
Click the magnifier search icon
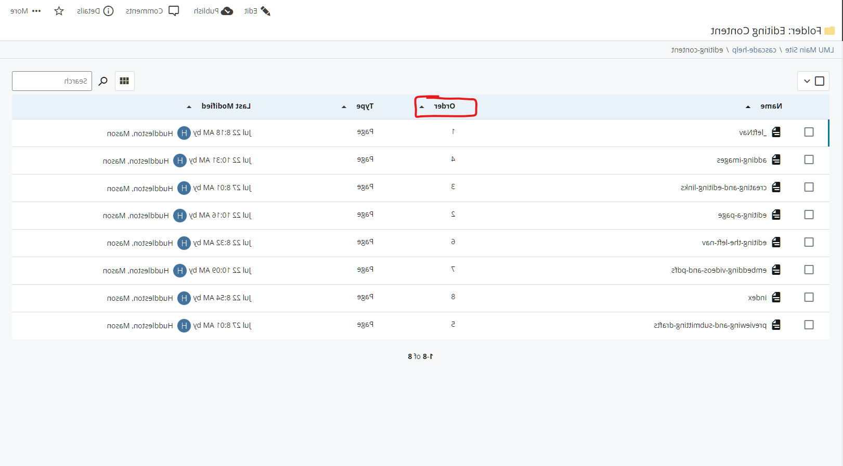coord(103,81)
